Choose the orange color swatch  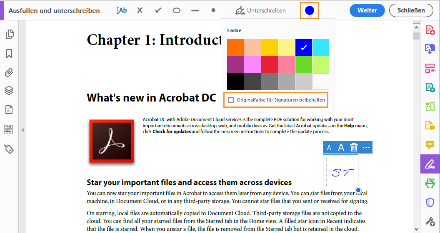pyautogui.click(x=235, y=47)
